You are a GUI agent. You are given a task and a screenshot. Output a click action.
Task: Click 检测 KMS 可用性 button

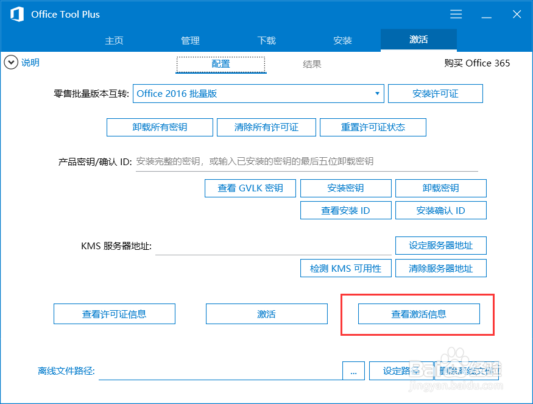pyautogui.click(x=346, y=268)
